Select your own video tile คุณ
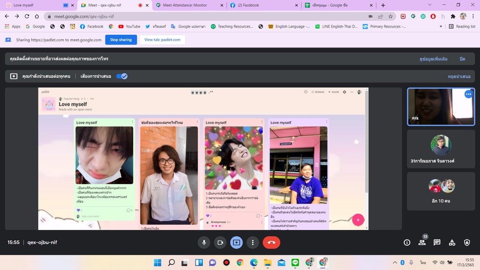Screen dimensions: 480x270 [x=441, y=107]
